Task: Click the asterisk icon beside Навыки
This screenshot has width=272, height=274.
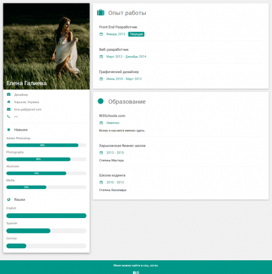Action: point(9,130)
